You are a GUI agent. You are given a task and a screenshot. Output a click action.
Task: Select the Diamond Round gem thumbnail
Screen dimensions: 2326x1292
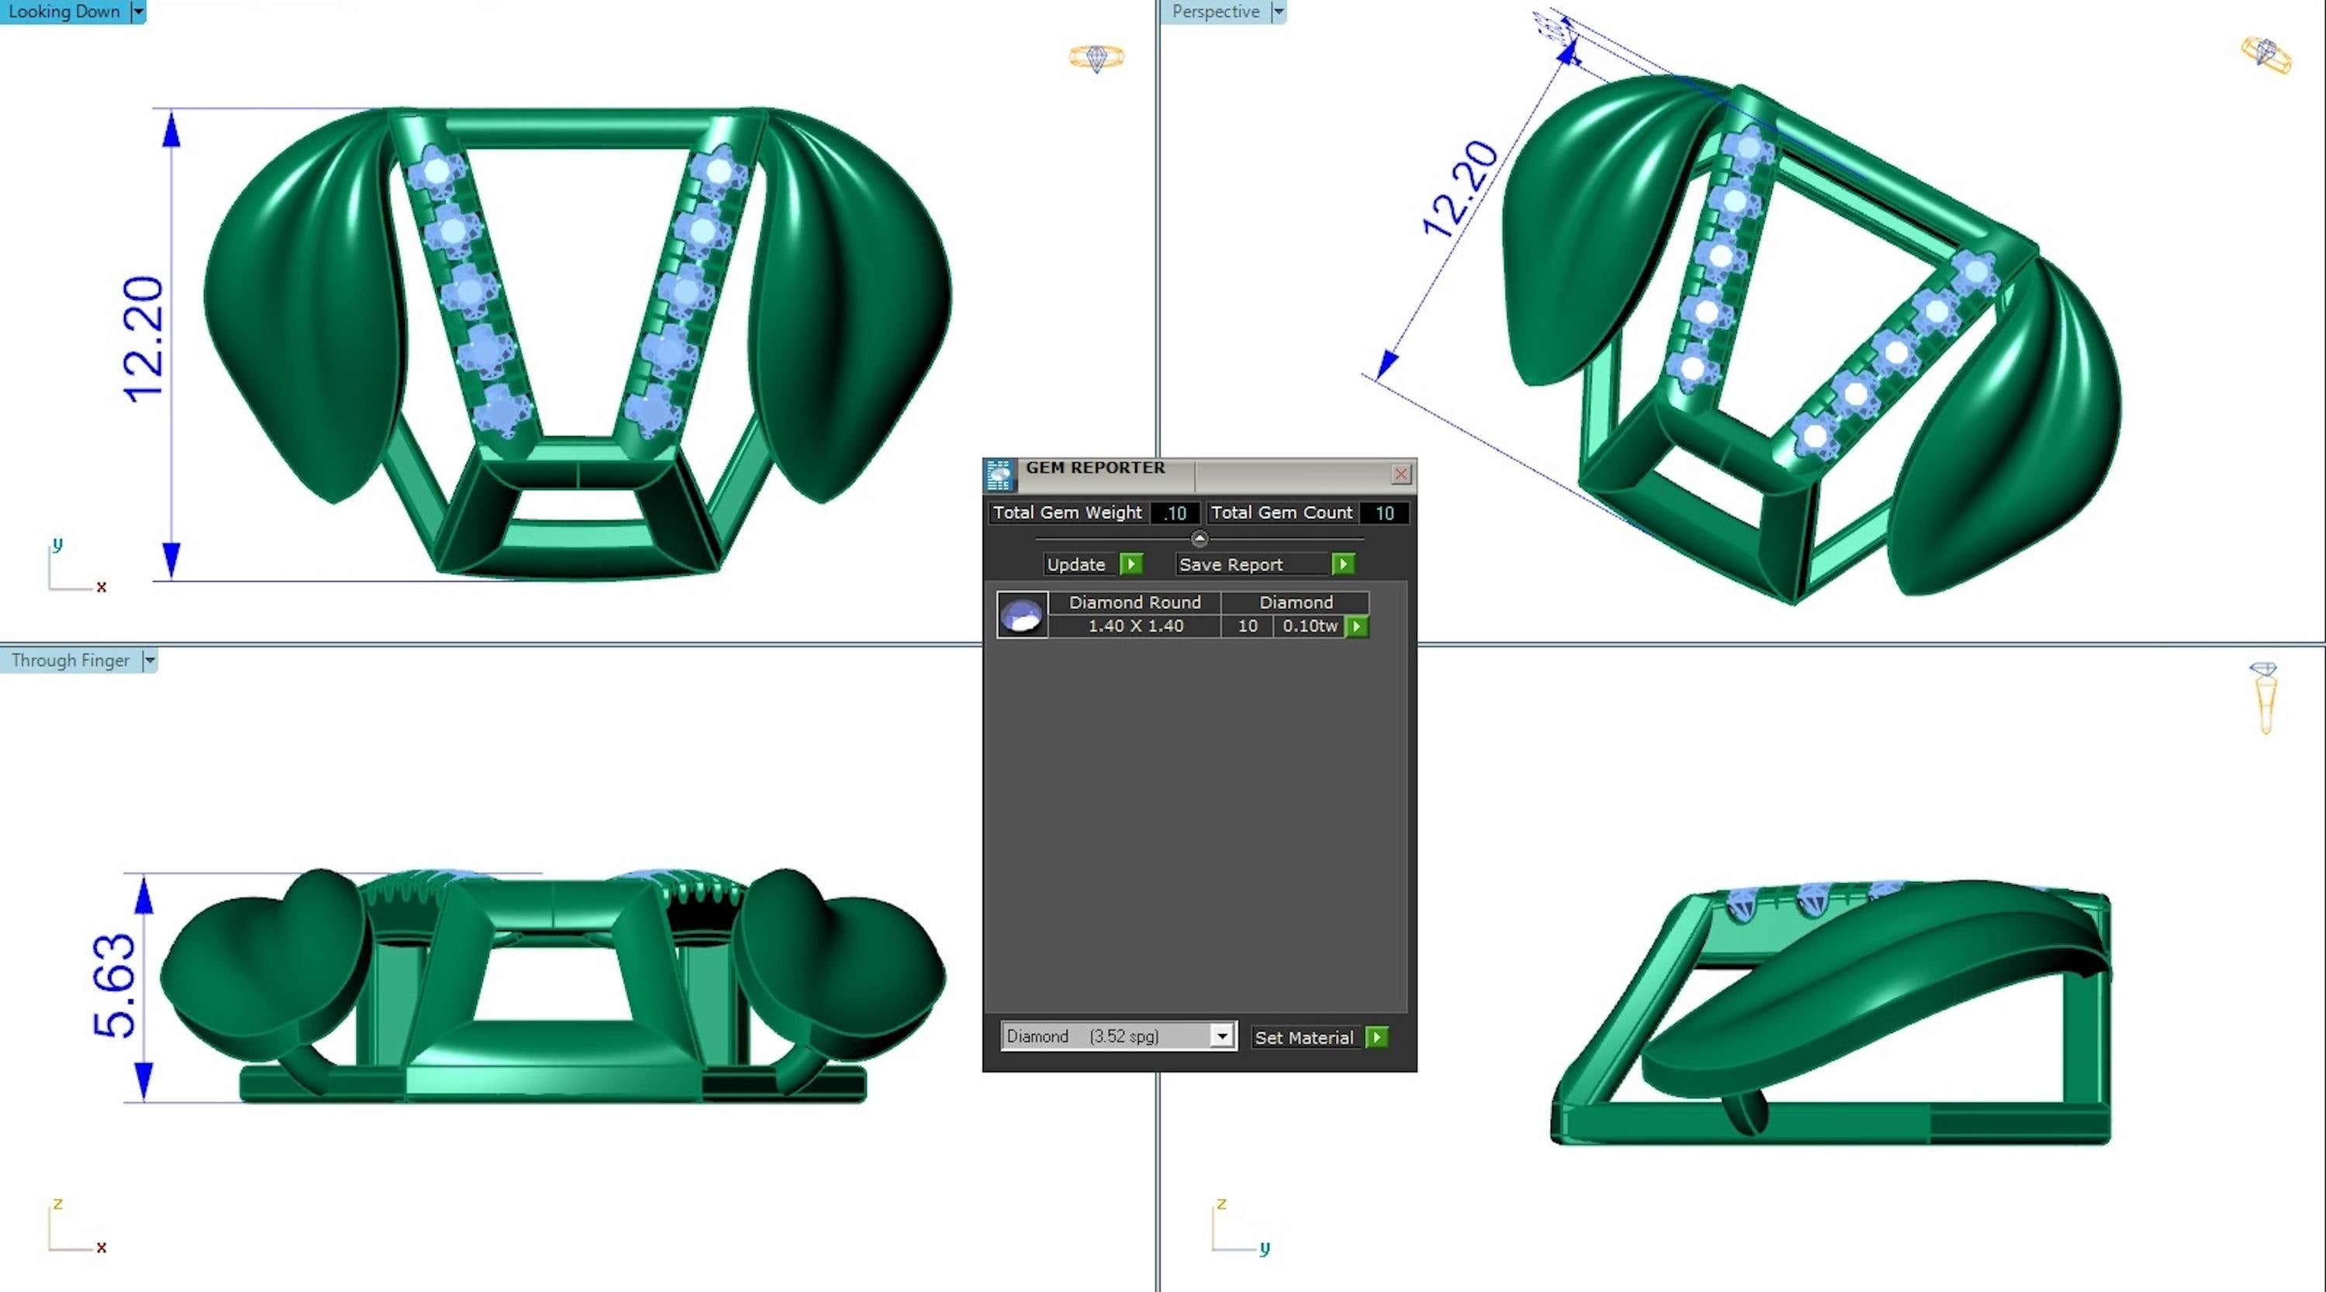[x=1022, y=615]
